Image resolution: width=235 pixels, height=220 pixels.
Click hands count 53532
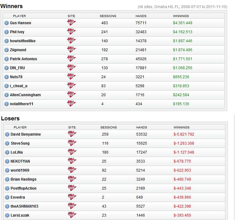[x=141, y=134]
